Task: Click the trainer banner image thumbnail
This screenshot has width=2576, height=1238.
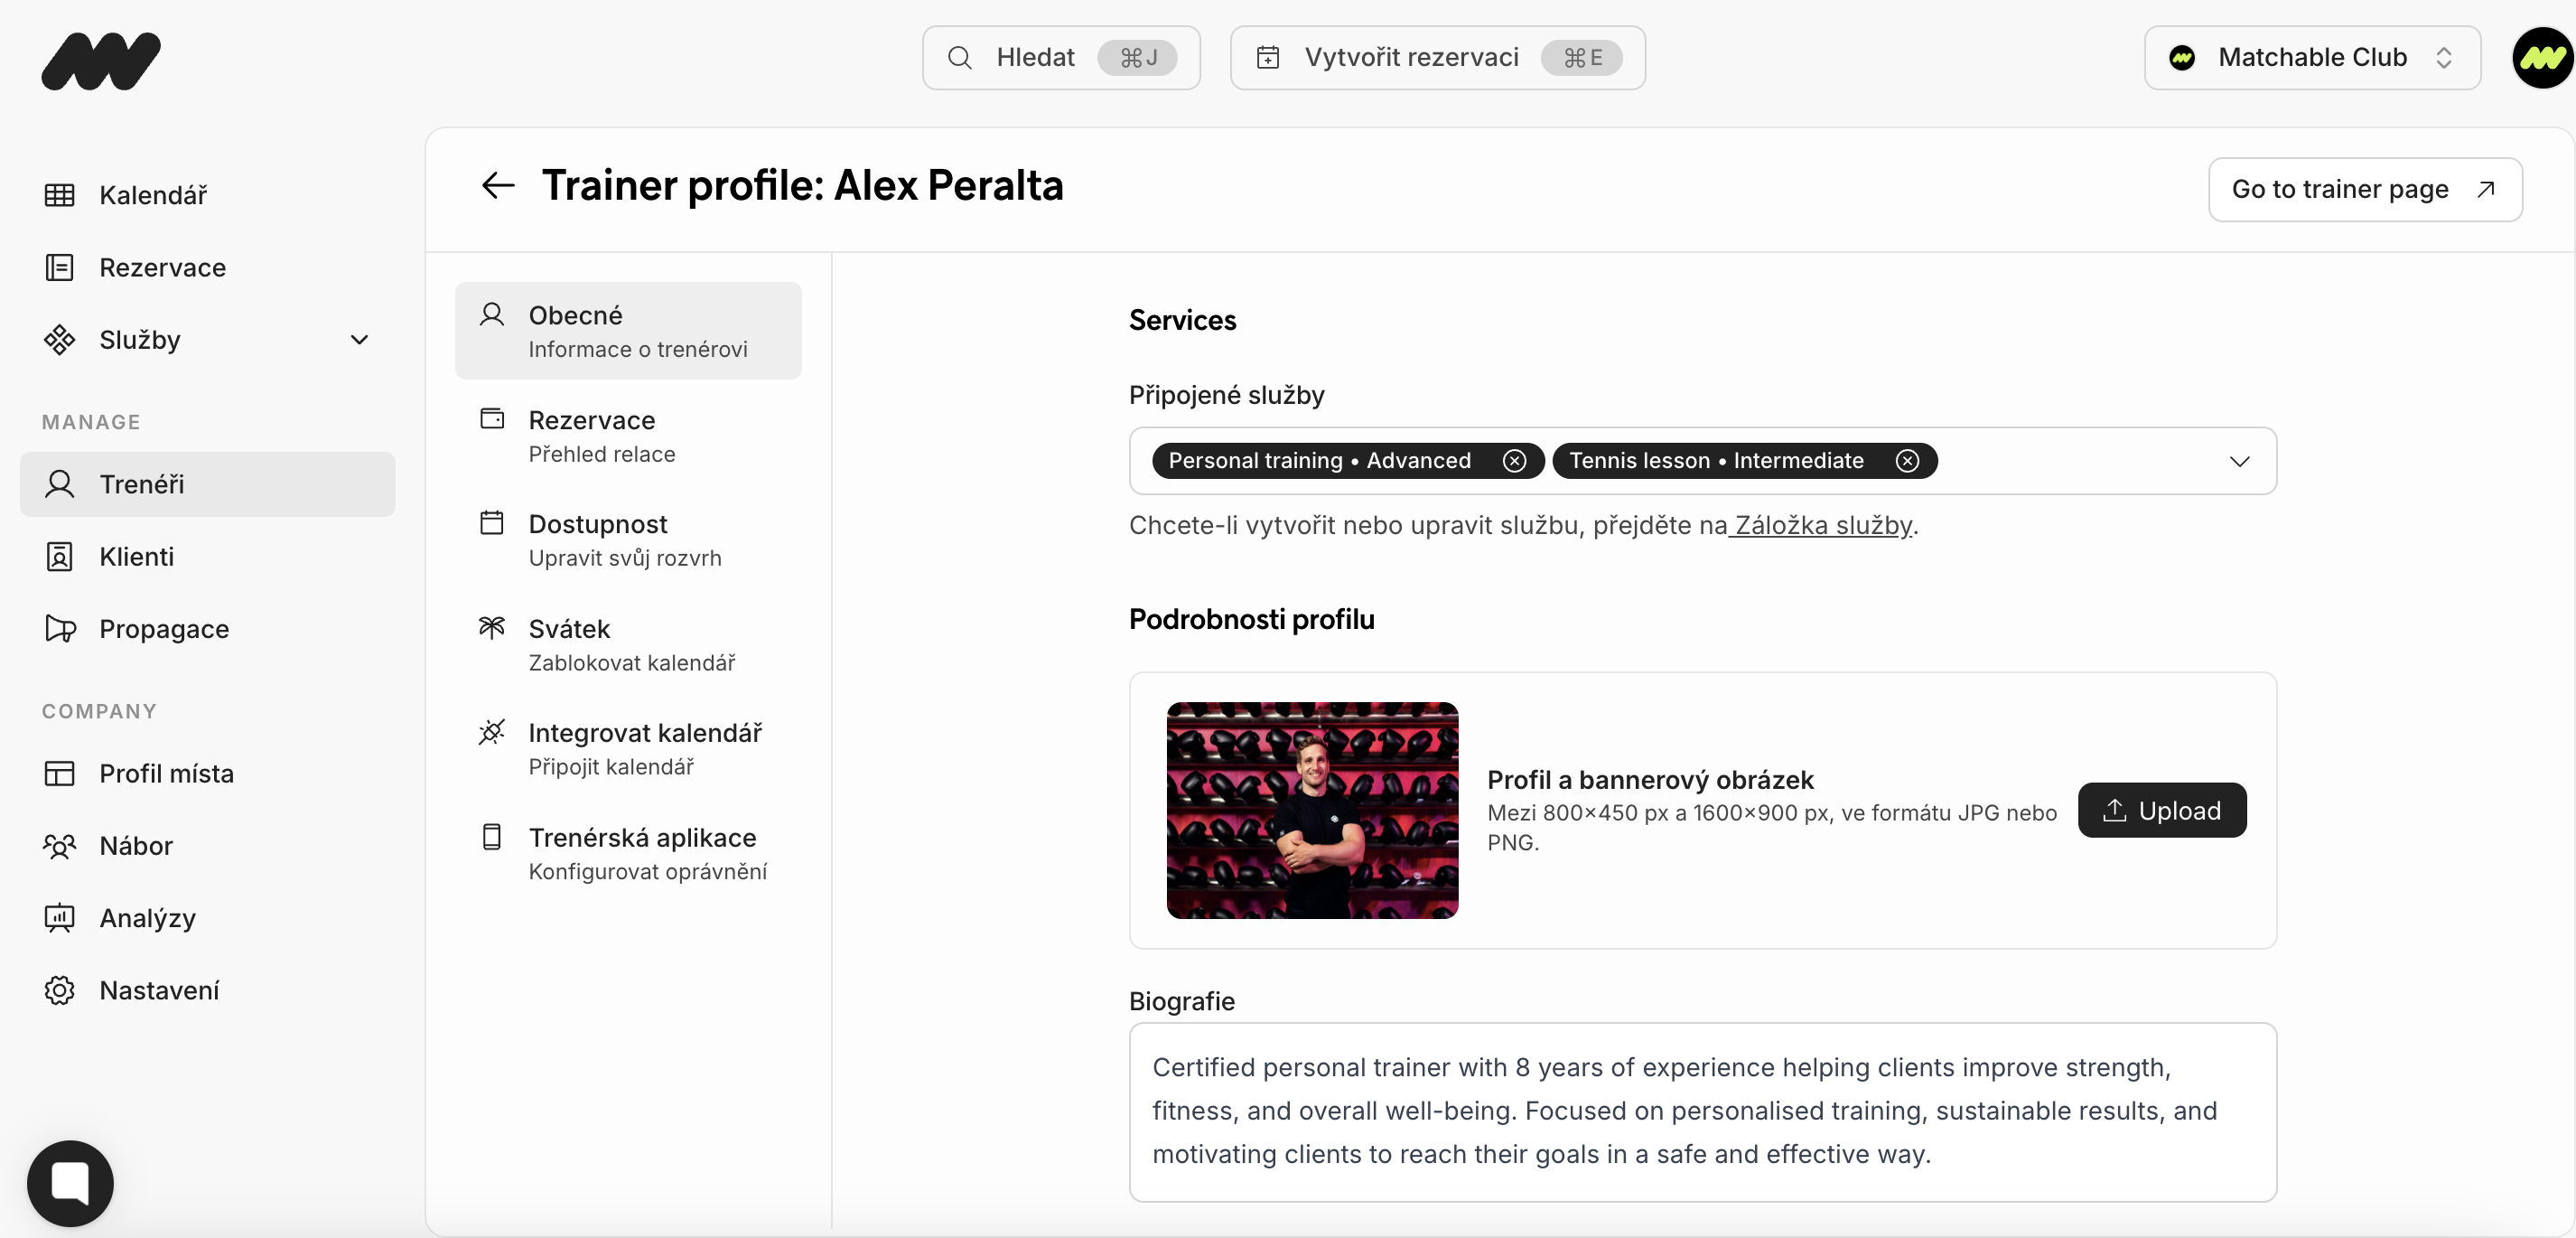Action: pyautogui.click(x=1312, y=810)
